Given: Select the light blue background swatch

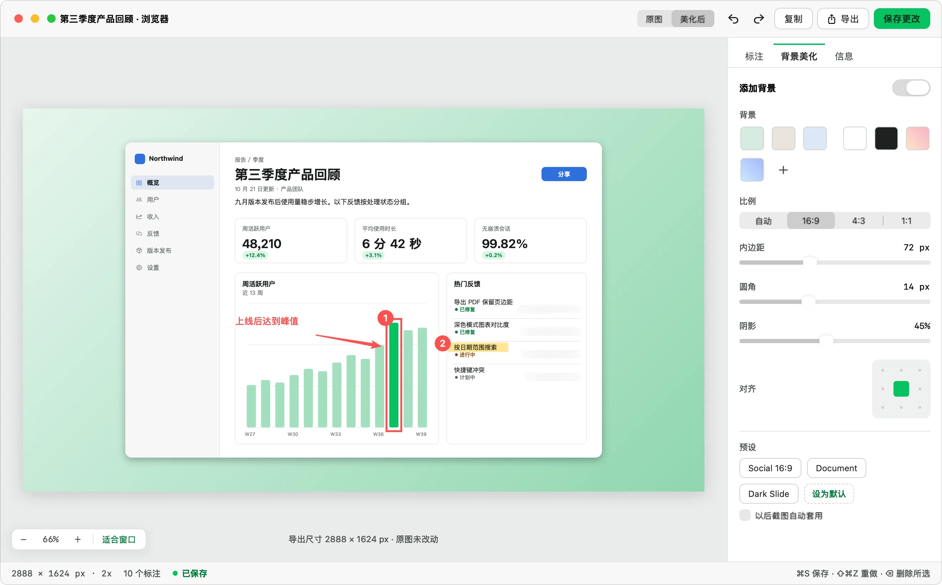Looking at the screenshot, I should pos(814,138).
